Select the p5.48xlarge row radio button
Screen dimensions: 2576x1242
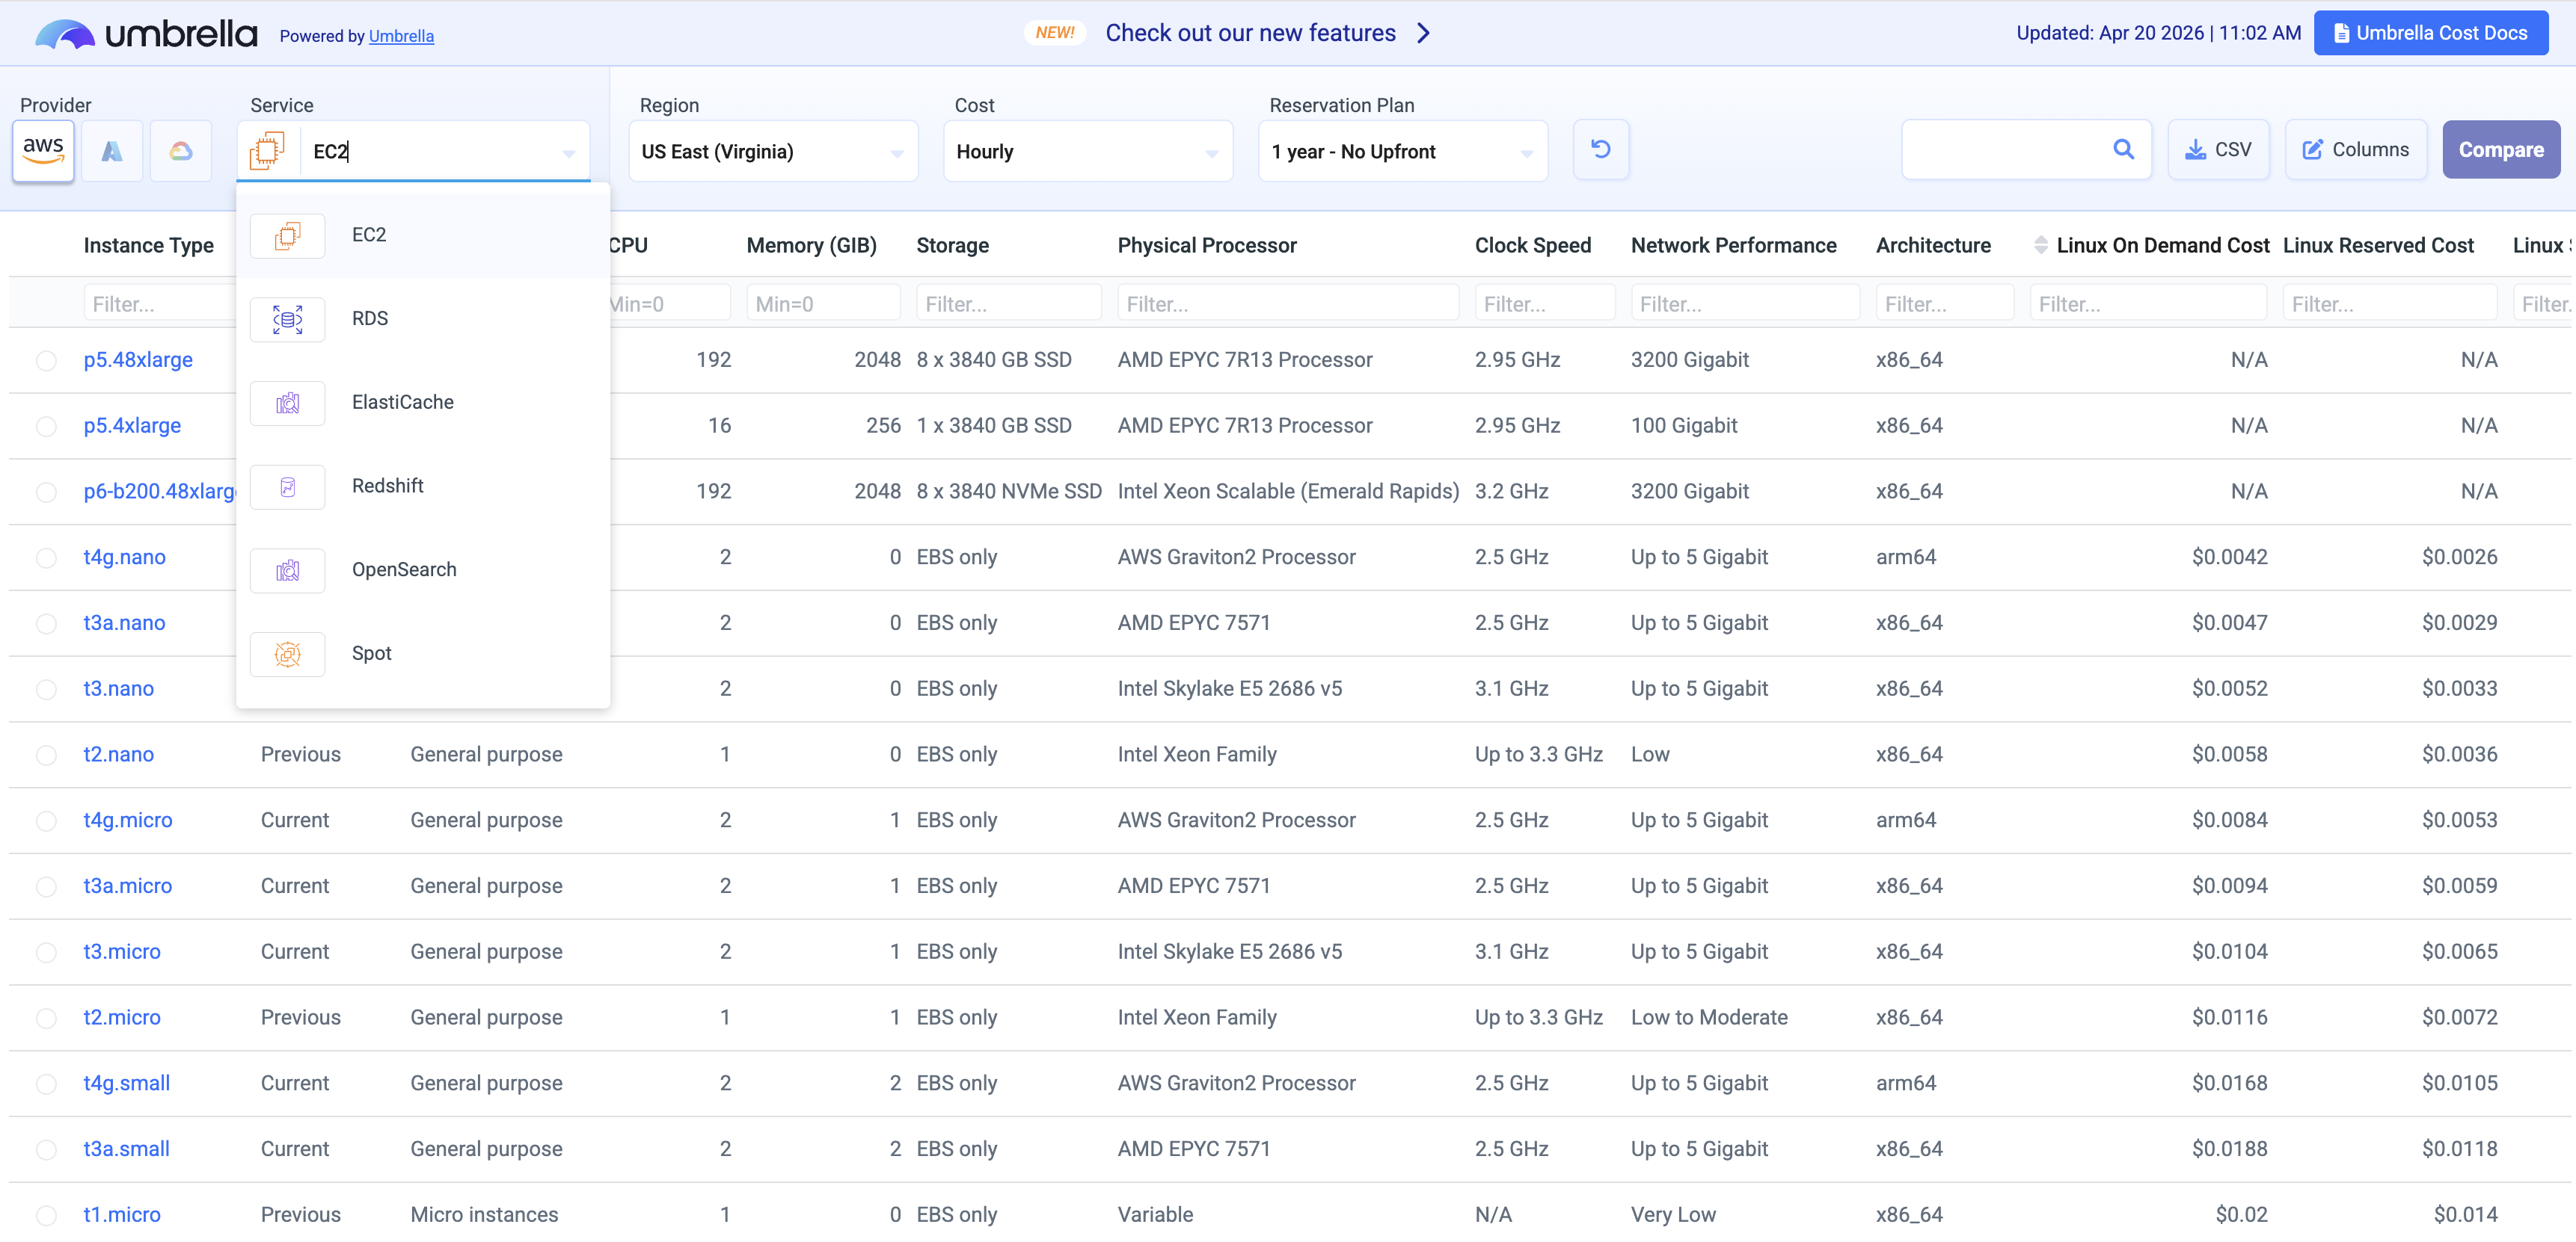(46, 361)
